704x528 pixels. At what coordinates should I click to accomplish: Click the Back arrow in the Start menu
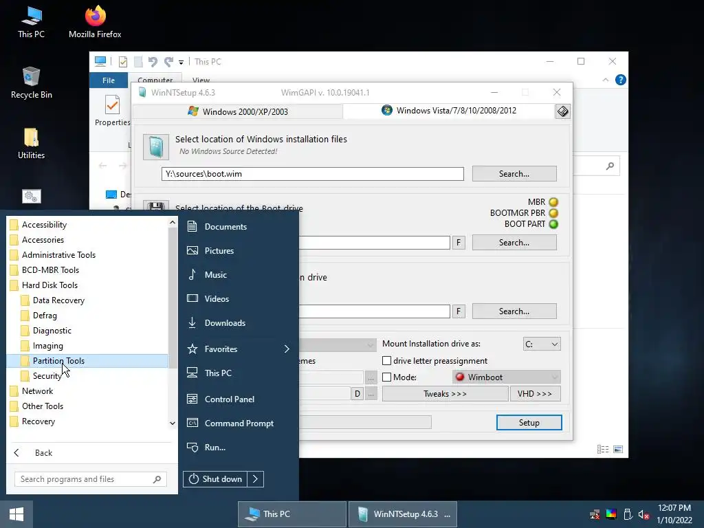coord(16,452)
